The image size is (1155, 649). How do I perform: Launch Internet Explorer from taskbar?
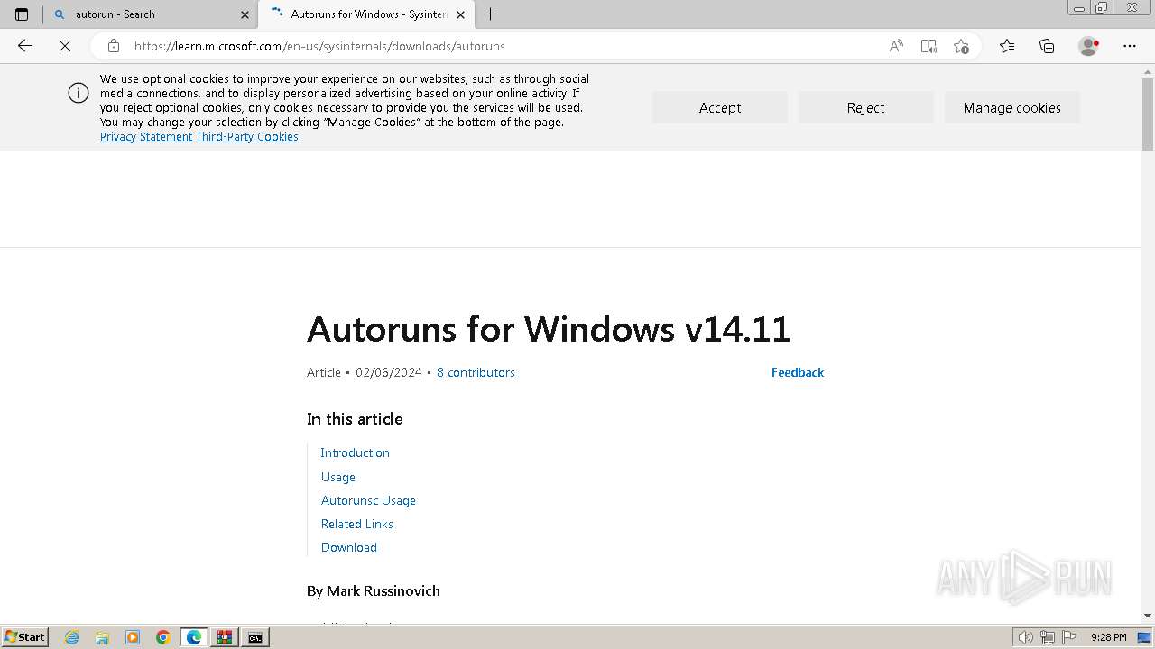[72, 637]
